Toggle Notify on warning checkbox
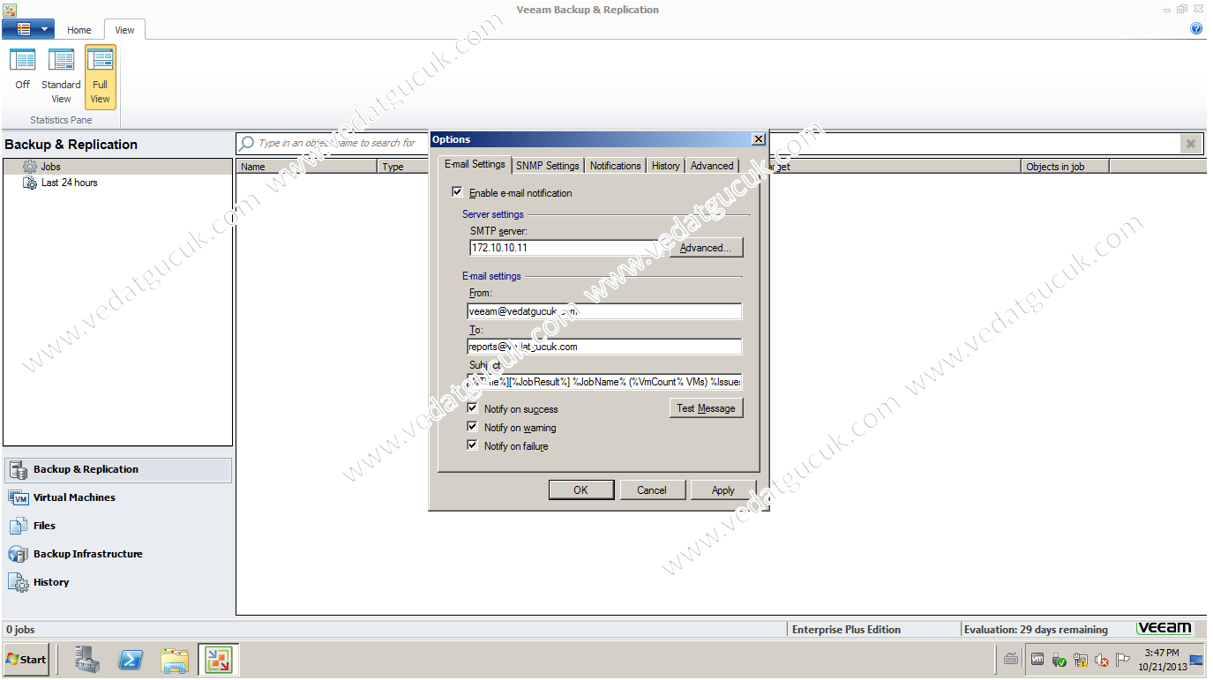 [472, 427]
